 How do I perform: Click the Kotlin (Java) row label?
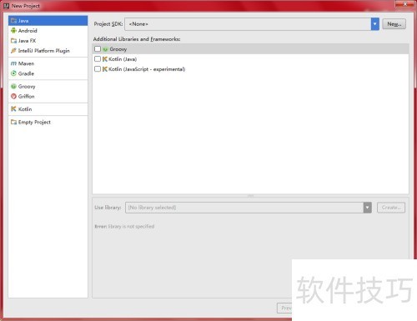point(123,59)
